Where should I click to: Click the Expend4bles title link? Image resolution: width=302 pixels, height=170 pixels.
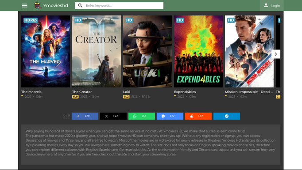point(185,92)
